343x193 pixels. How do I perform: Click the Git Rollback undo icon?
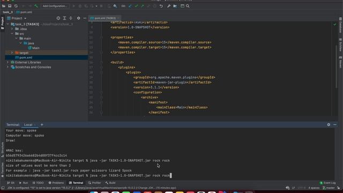[161, 6]
